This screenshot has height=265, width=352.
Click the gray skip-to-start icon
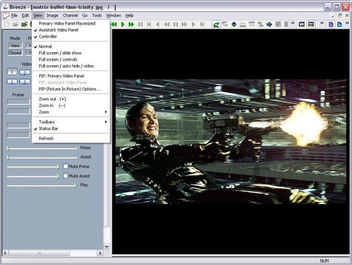pos(149,24)
